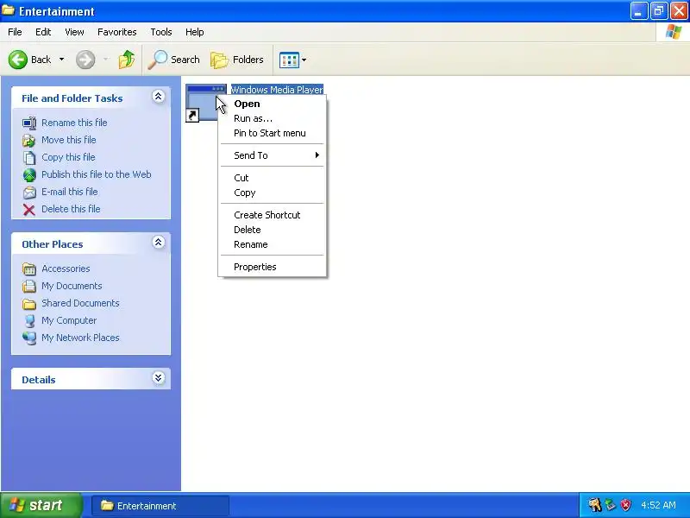The image size is (690, 518).
Task: Click the Rename this file icon
Action: (29, 123)
